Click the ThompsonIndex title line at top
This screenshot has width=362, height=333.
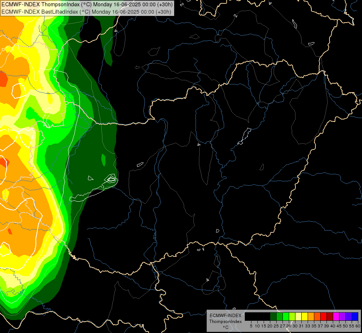(87, 4)
